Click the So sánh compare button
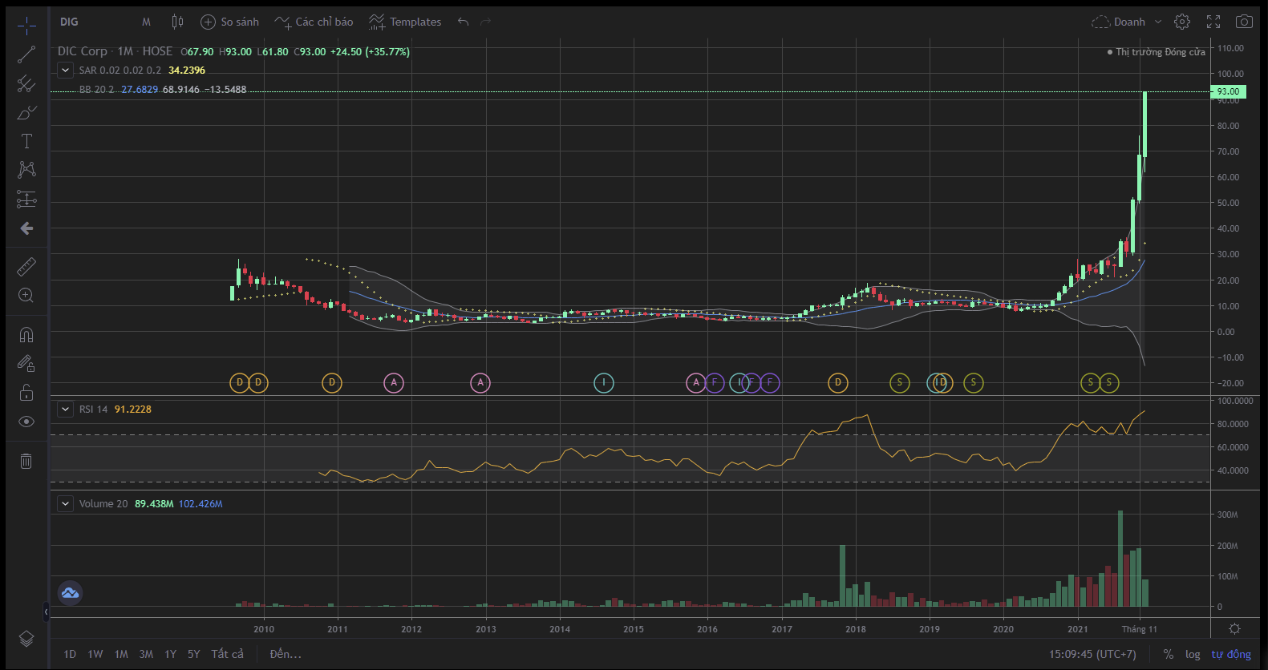This screenshot has height=670, width=1268. coord(230,22)
